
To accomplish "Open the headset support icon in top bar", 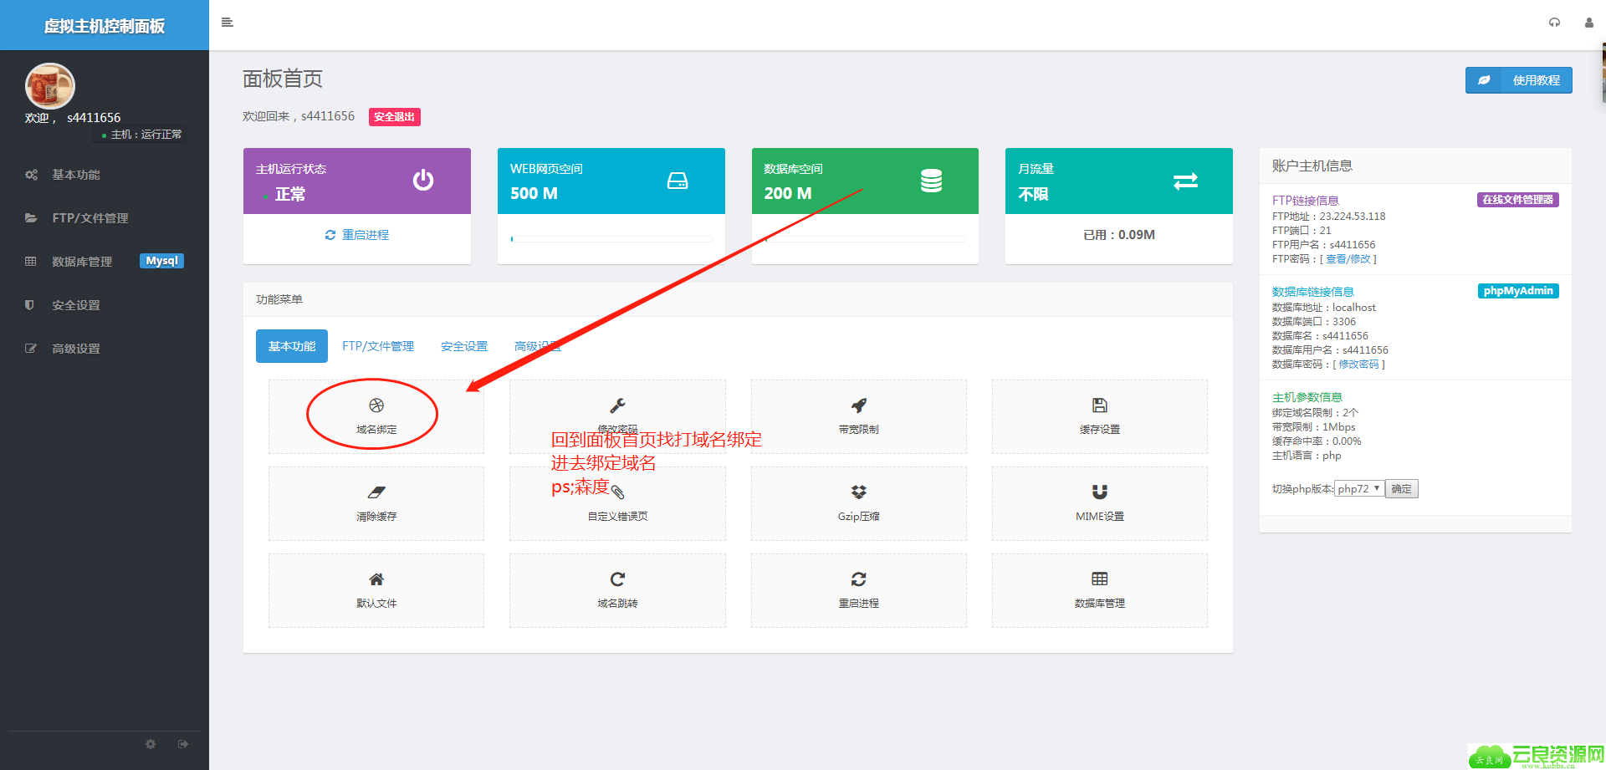I will click(x=1554, y=23).
